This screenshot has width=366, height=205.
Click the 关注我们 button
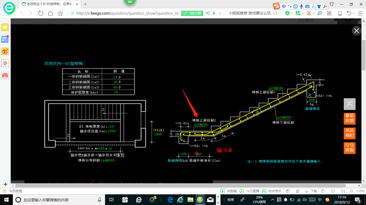click(x=350, y=133)
